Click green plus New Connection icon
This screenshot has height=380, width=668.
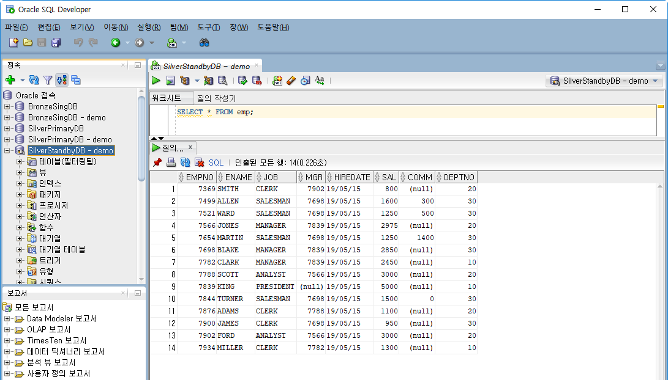[10, 80]
